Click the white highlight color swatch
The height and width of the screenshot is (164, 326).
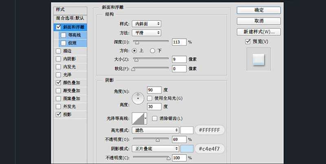[x=187, y=130]
